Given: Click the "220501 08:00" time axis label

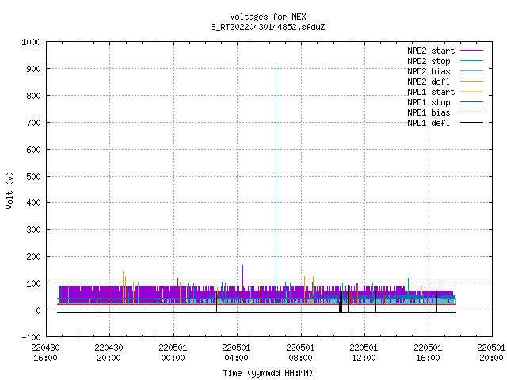Looking at the screenshot, I should click(x=300, y=352).
